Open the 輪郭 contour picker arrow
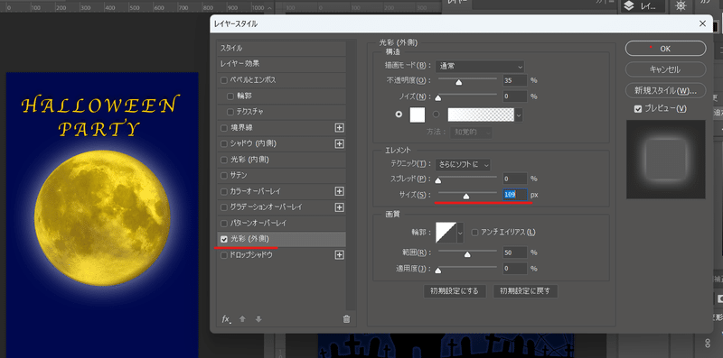Image resolution: width=723 pixels, height=358 pixels. pyautogui.click(x=460, y=233)
